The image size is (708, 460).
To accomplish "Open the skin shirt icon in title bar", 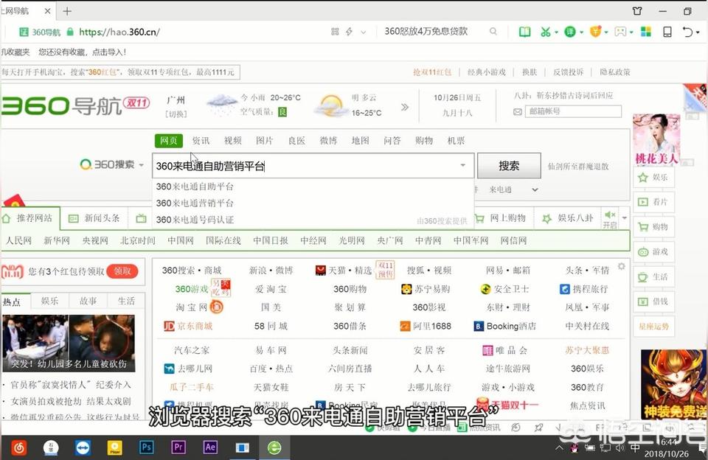I will (637, 11).
